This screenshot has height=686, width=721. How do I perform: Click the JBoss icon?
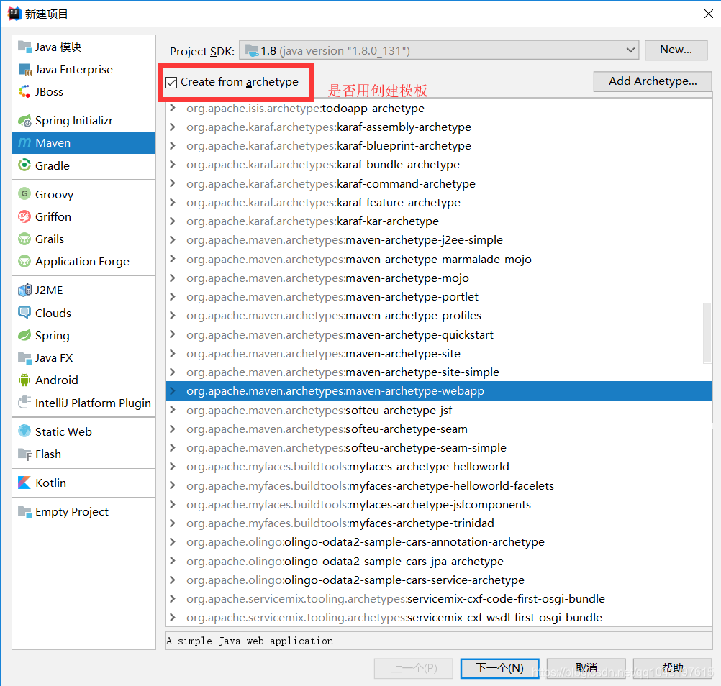click(24, 91)
